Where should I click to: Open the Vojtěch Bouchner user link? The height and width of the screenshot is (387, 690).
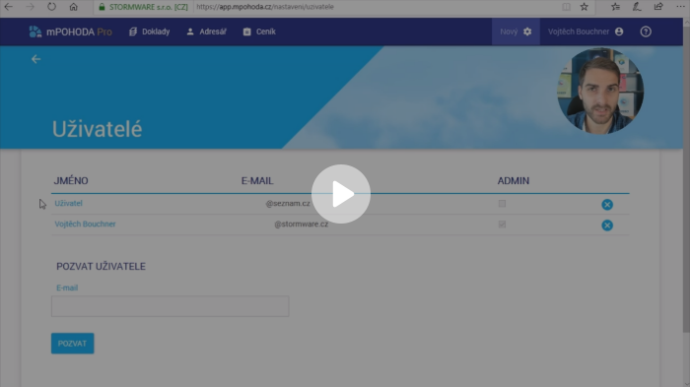[x=85, y=224]
